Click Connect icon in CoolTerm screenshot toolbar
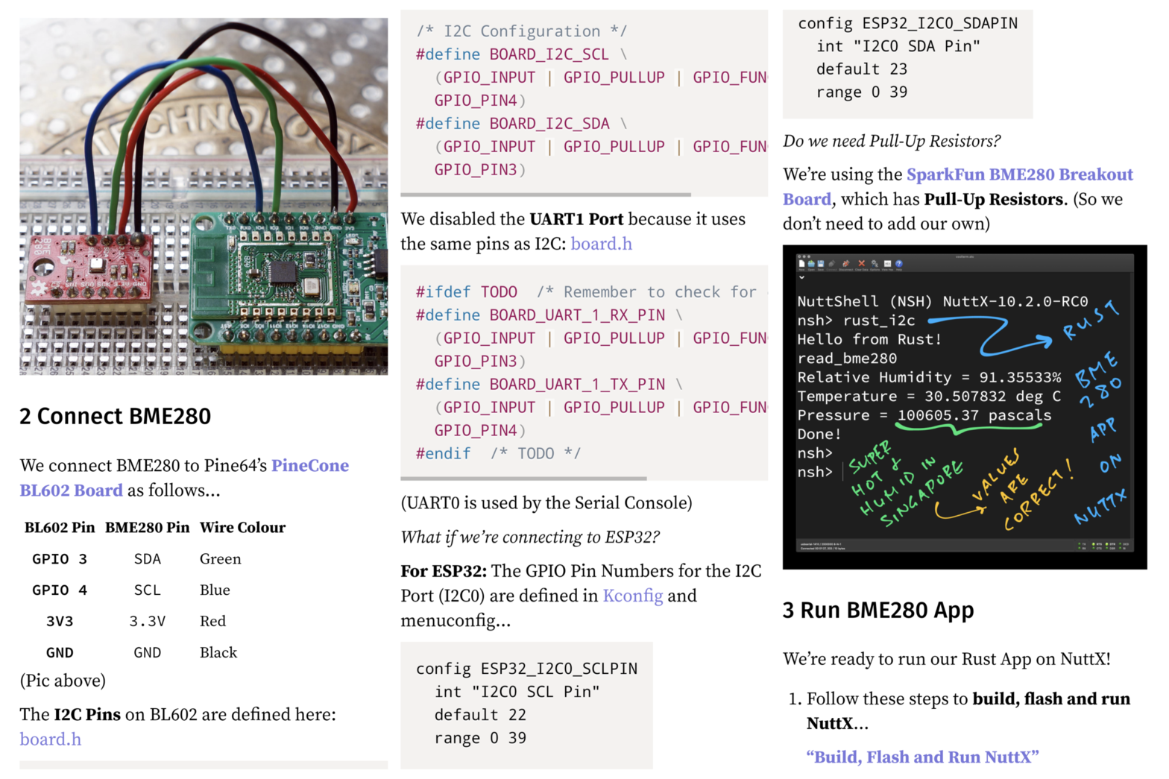Image resolution: width=1169 pixels, height=779 pixels. 831,264
